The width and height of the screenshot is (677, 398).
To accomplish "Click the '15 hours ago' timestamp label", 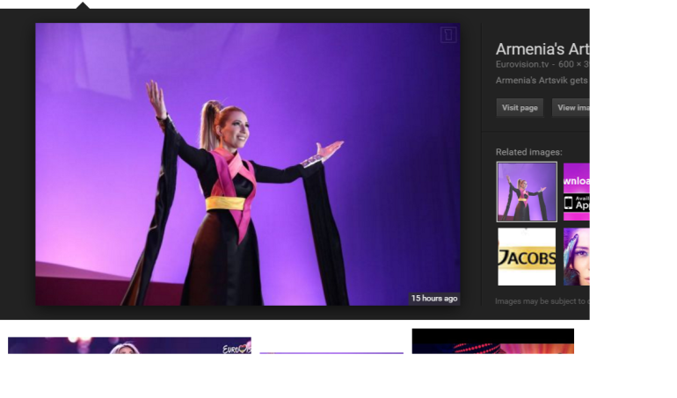I will pos(434,299).
